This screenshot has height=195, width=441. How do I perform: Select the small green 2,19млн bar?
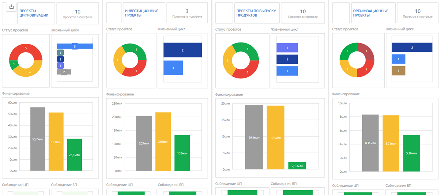297,166
